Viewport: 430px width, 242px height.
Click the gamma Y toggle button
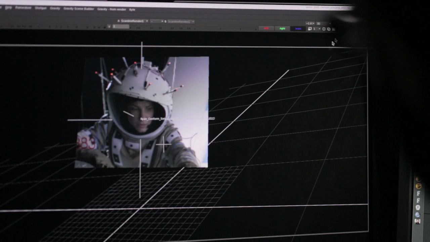[x=109, y=26]
